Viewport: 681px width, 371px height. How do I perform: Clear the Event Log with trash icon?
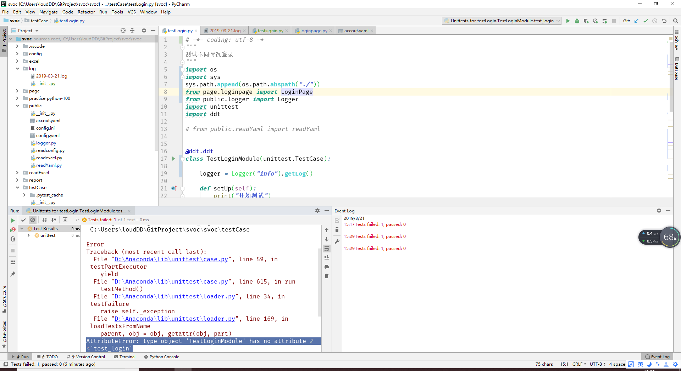[x=337, y=230]
